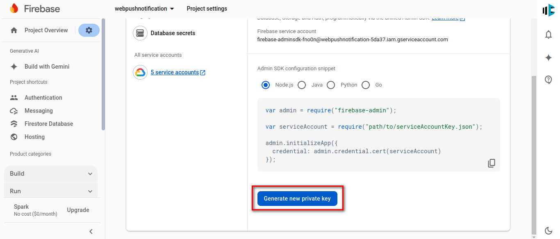The height and width of the screenshot is (239, 560).
Task: Toggle dark mode moon icon
Action: [549, 230]
